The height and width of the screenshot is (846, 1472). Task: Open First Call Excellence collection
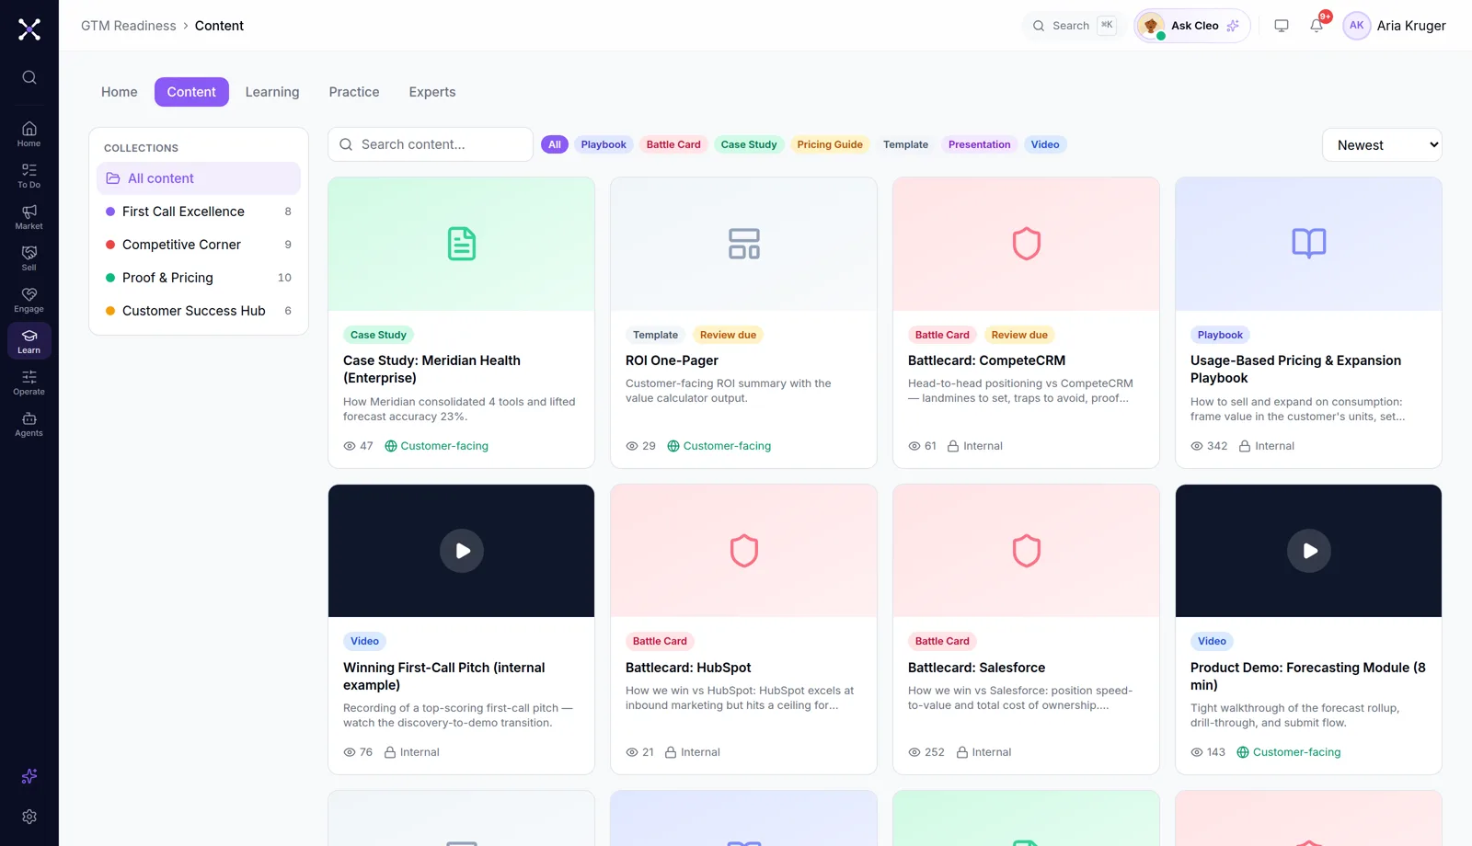tap(199, 211)
